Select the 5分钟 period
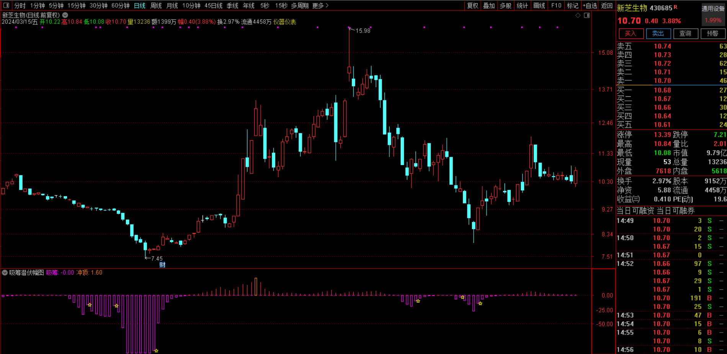 (56, 5)
